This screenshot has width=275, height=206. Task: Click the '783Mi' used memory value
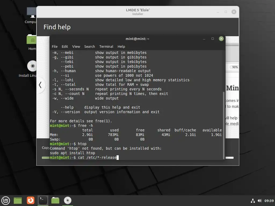click(113, 135)
